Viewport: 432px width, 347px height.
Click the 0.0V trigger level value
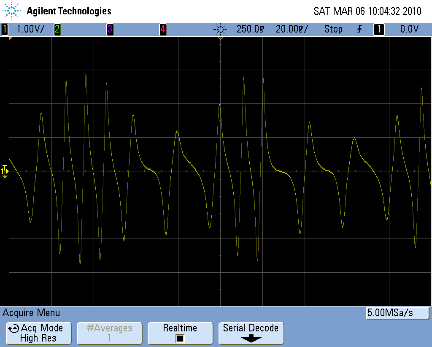(409, 29)
